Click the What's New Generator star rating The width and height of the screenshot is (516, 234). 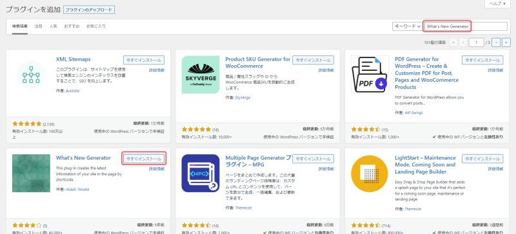point(27,226)
